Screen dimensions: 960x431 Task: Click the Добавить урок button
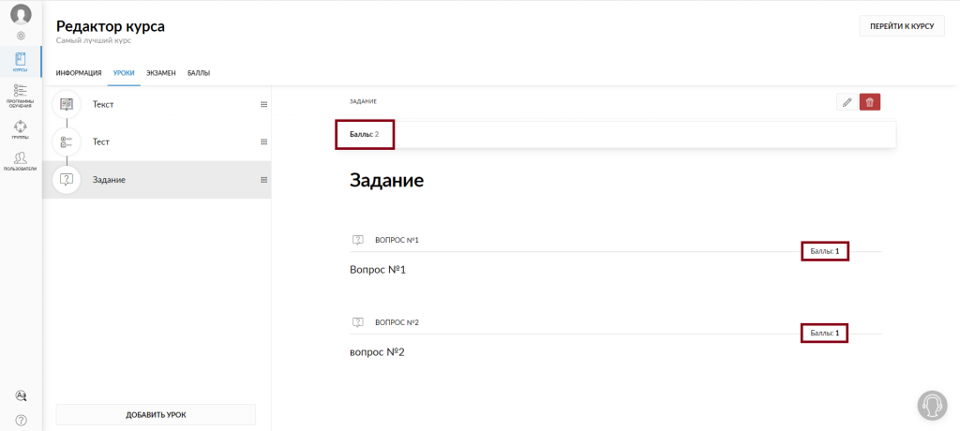[157, 414]
